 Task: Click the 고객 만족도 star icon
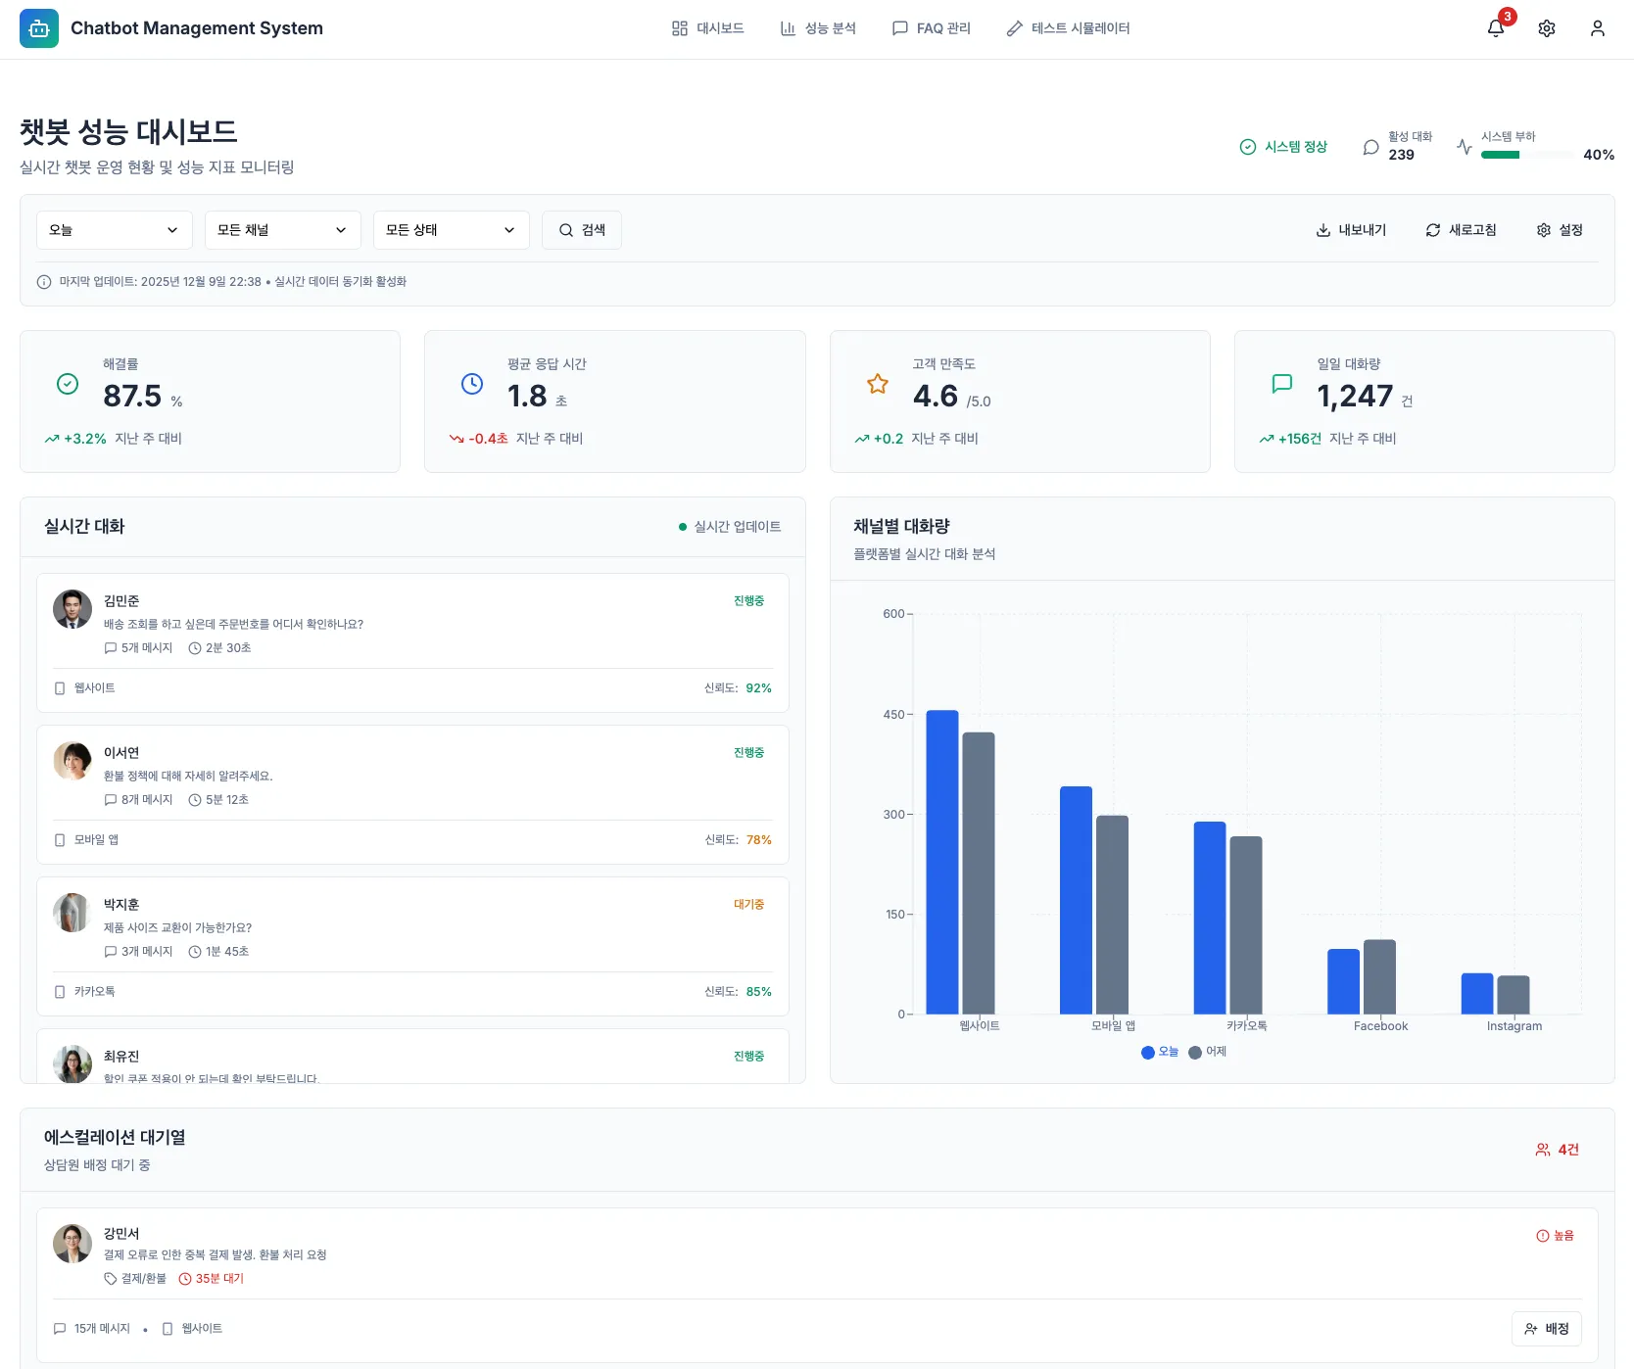point(878,384)
